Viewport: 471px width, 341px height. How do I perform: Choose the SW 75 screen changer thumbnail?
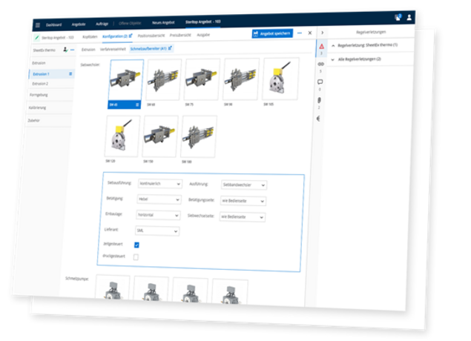pos(202,79)
